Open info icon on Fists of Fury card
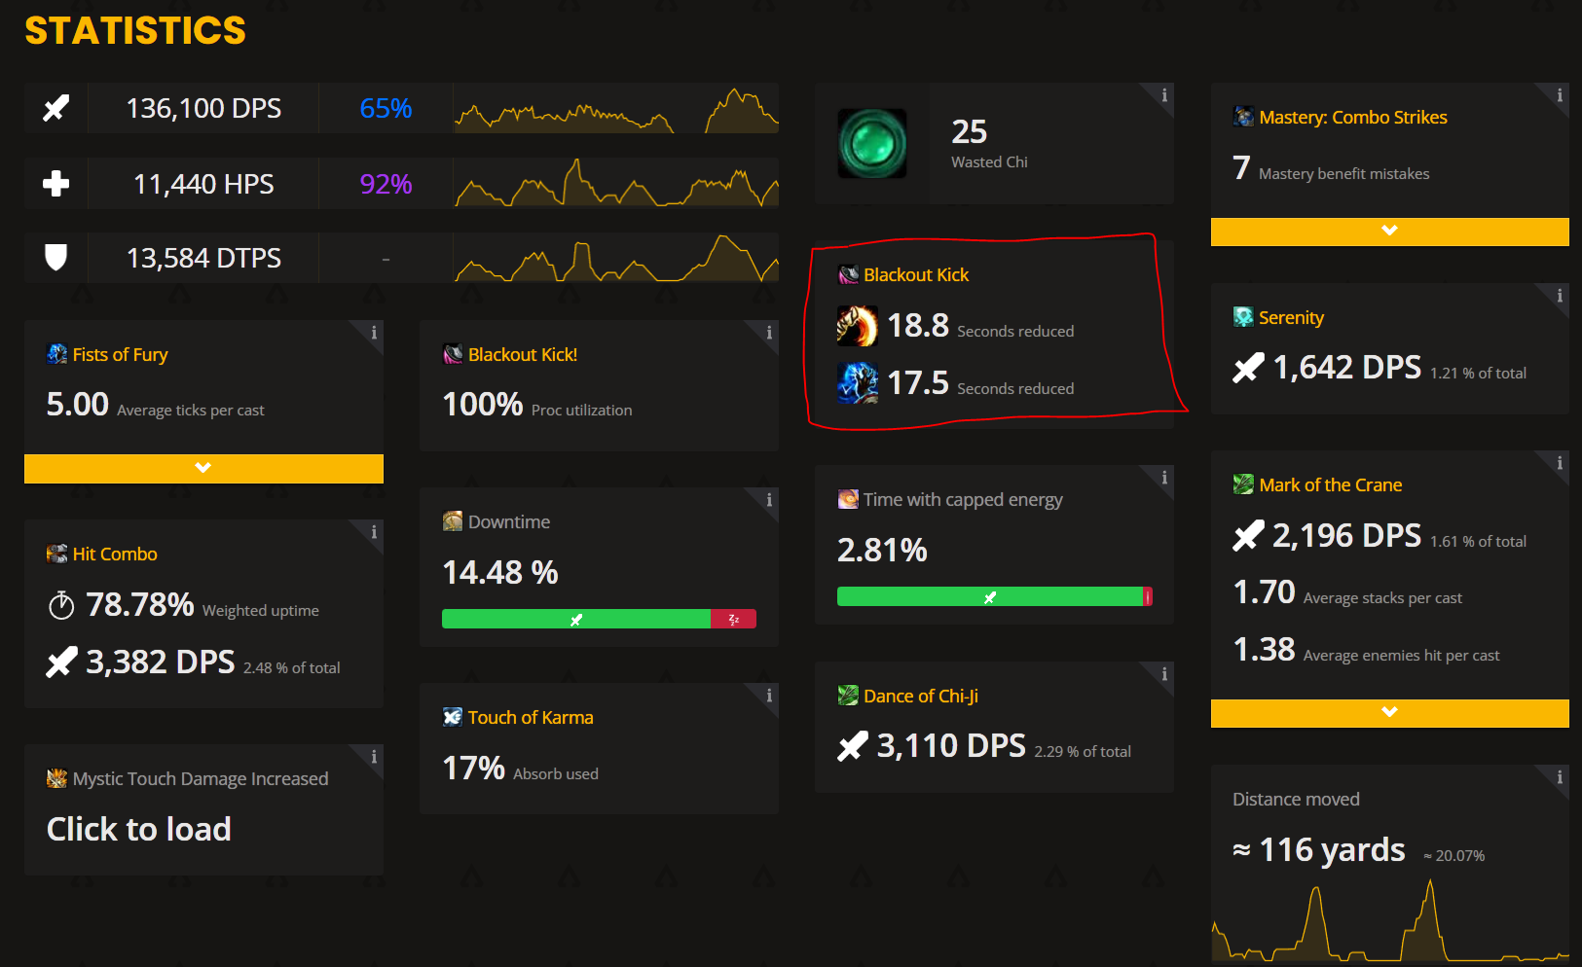1582x967 pixels. pyautogui.click(x=374, y=333)
